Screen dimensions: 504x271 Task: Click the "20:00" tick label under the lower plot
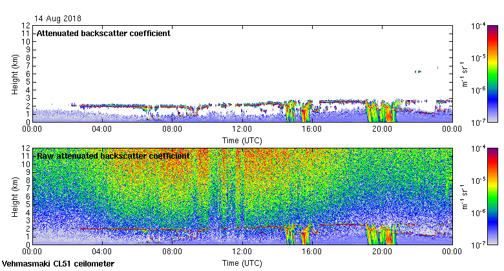click(x=382, y=252)
